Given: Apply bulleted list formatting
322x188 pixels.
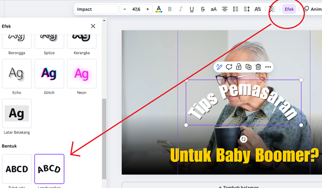Looking at the screenshot, I should pos(236,9).
